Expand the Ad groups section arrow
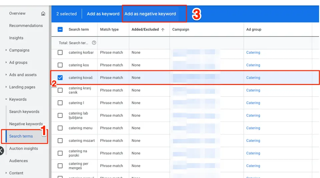The image size is (320, 178). (x=6, y=62)
